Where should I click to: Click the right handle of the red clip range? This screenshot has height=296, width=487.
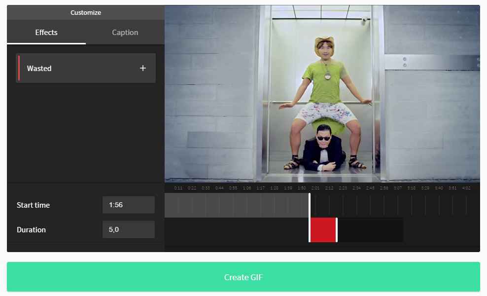point(337,230)
